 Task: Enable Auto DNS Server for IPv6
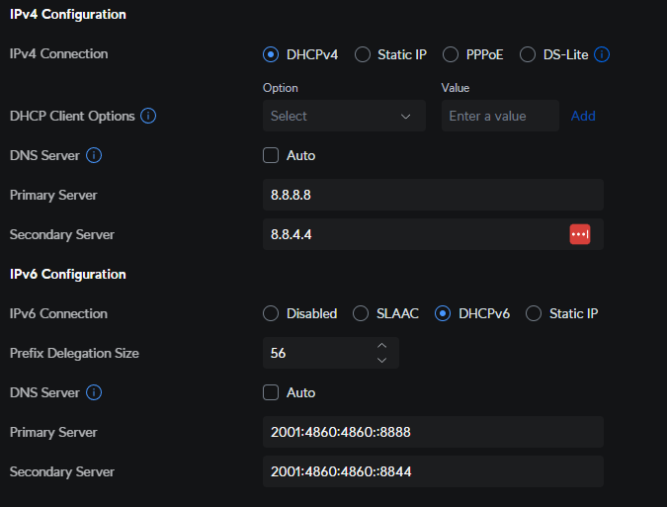tap(271, 392)
